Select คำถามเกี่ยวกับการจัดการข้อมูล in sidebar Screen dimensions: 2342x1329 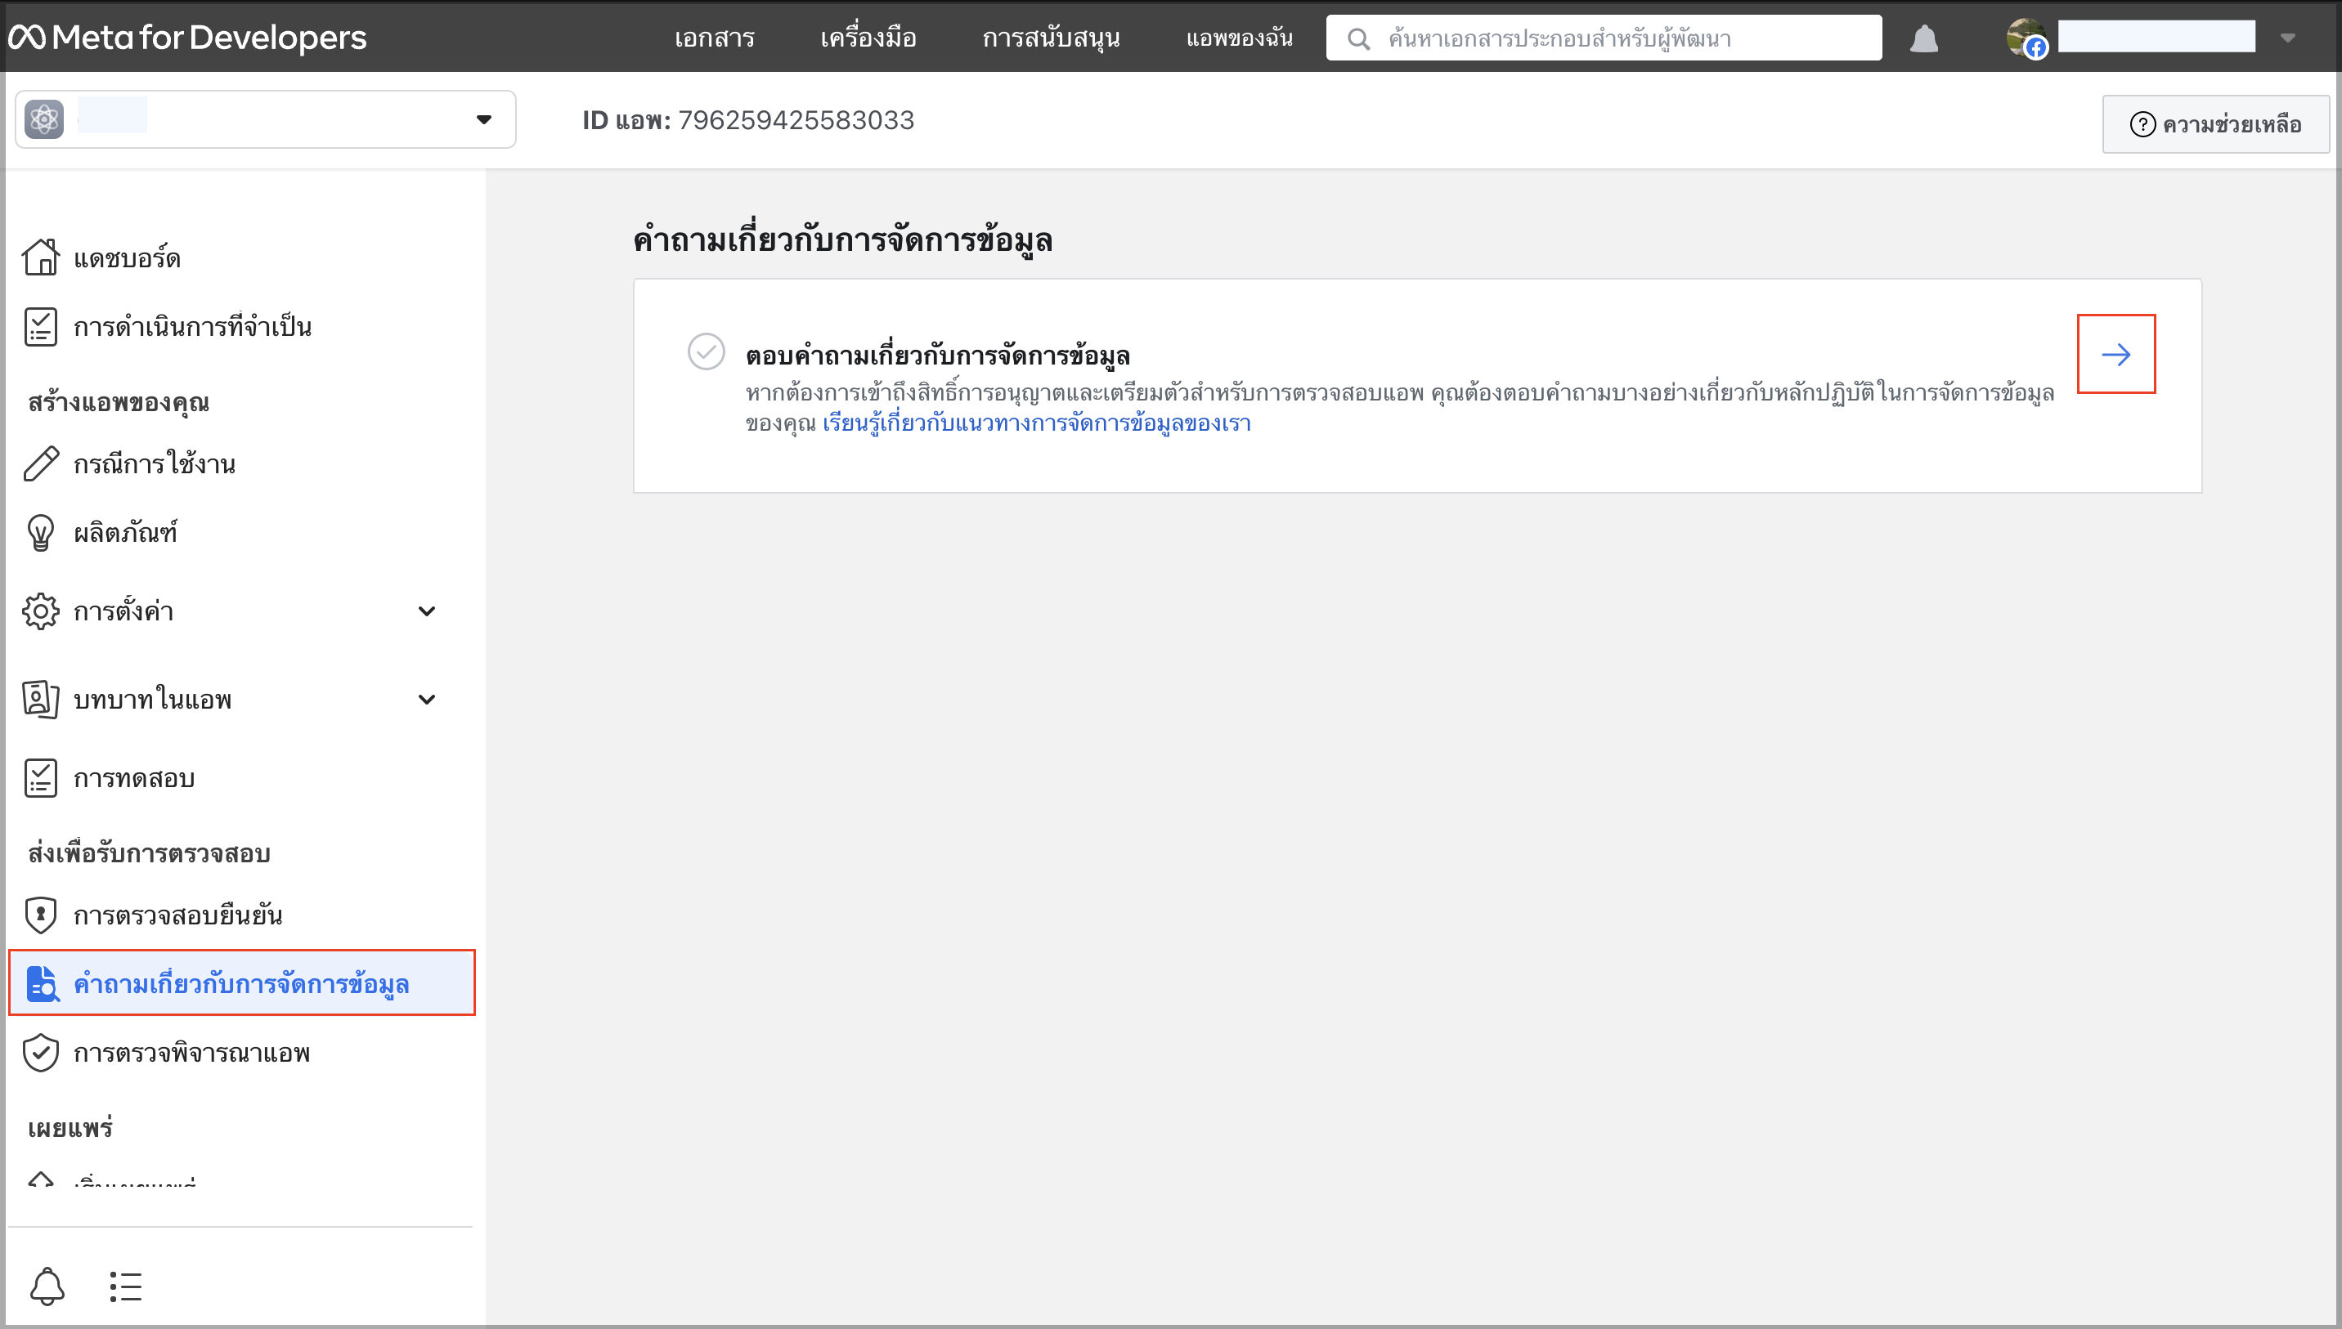[x=242, y=983]
